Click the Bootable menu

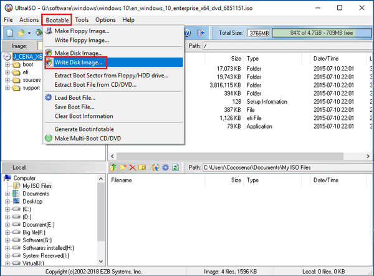[57, 20]
